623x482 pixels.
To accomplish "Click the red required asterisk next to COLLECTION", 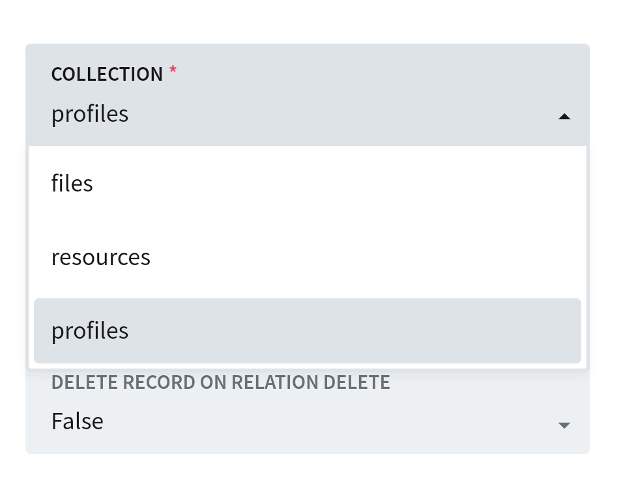I will coord(173,70).
